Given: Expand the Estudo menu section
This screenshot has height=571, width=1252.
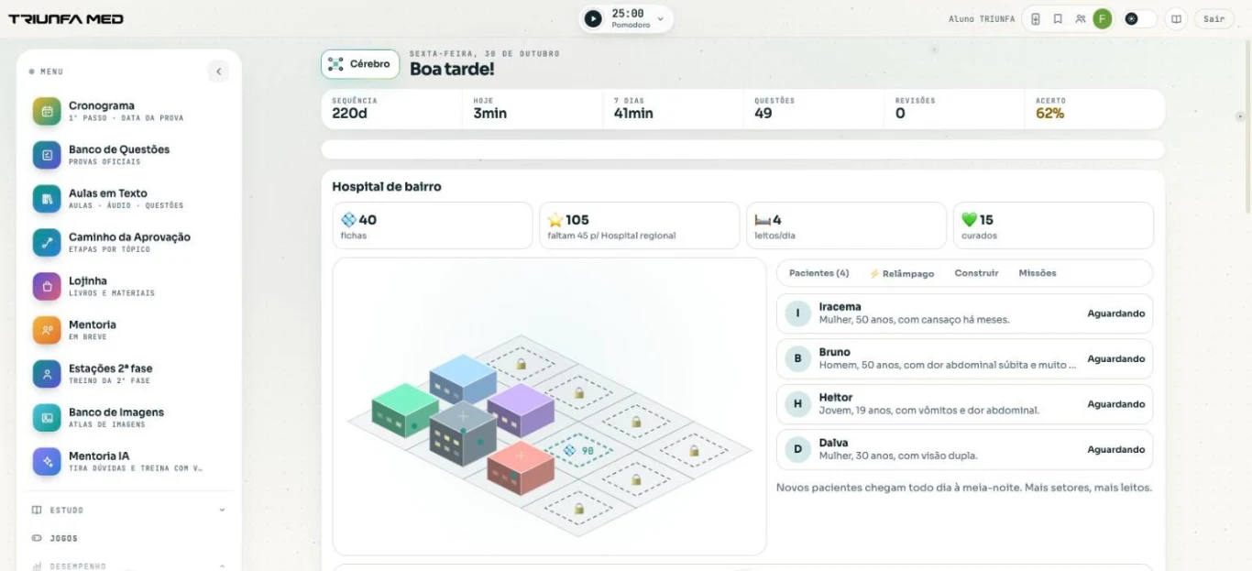Looking at the screenshot, I should pos(128,510).
